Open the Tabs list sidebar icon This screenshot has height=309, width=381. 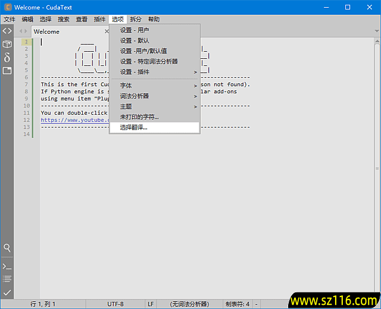point(7,70)
